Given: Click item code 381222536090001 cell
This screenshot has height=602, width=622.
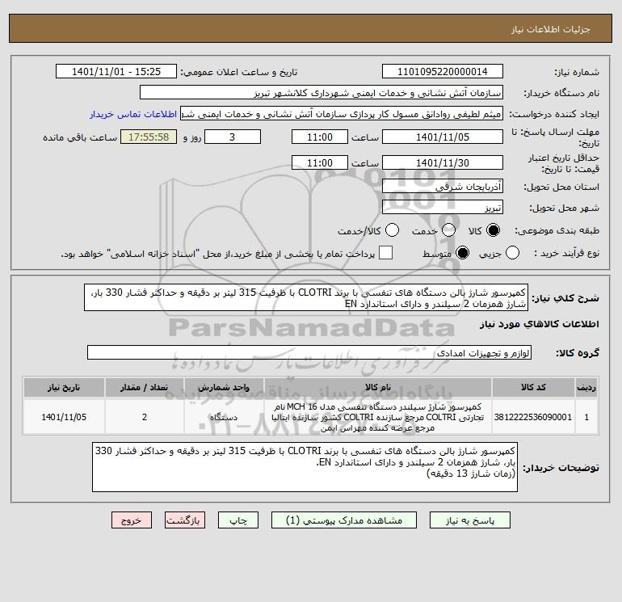Looking at the screenshot, I should click(x=533, y=417).
